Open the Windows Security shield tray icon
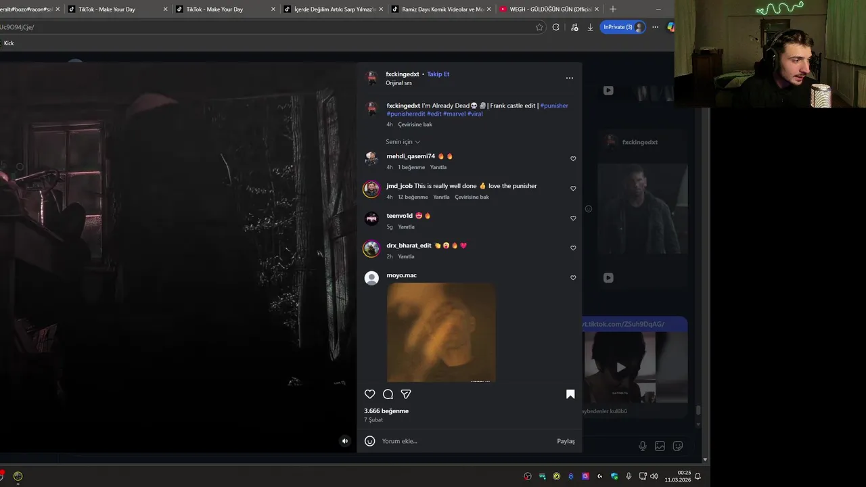The width and height of the screenshot is (866, 487). (x=614, y=476)
